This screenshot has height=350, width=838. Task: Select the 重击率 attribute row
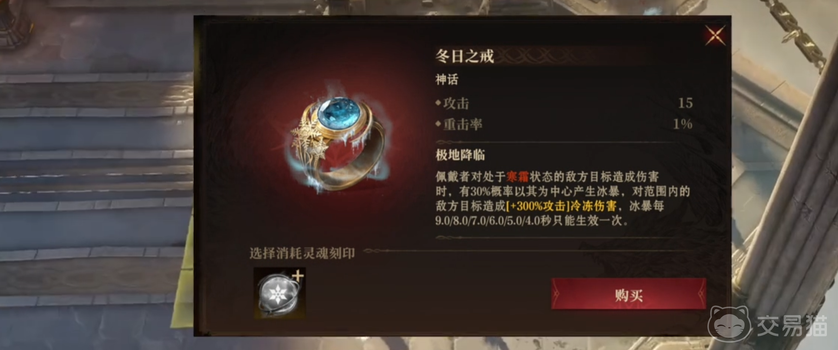564,124
